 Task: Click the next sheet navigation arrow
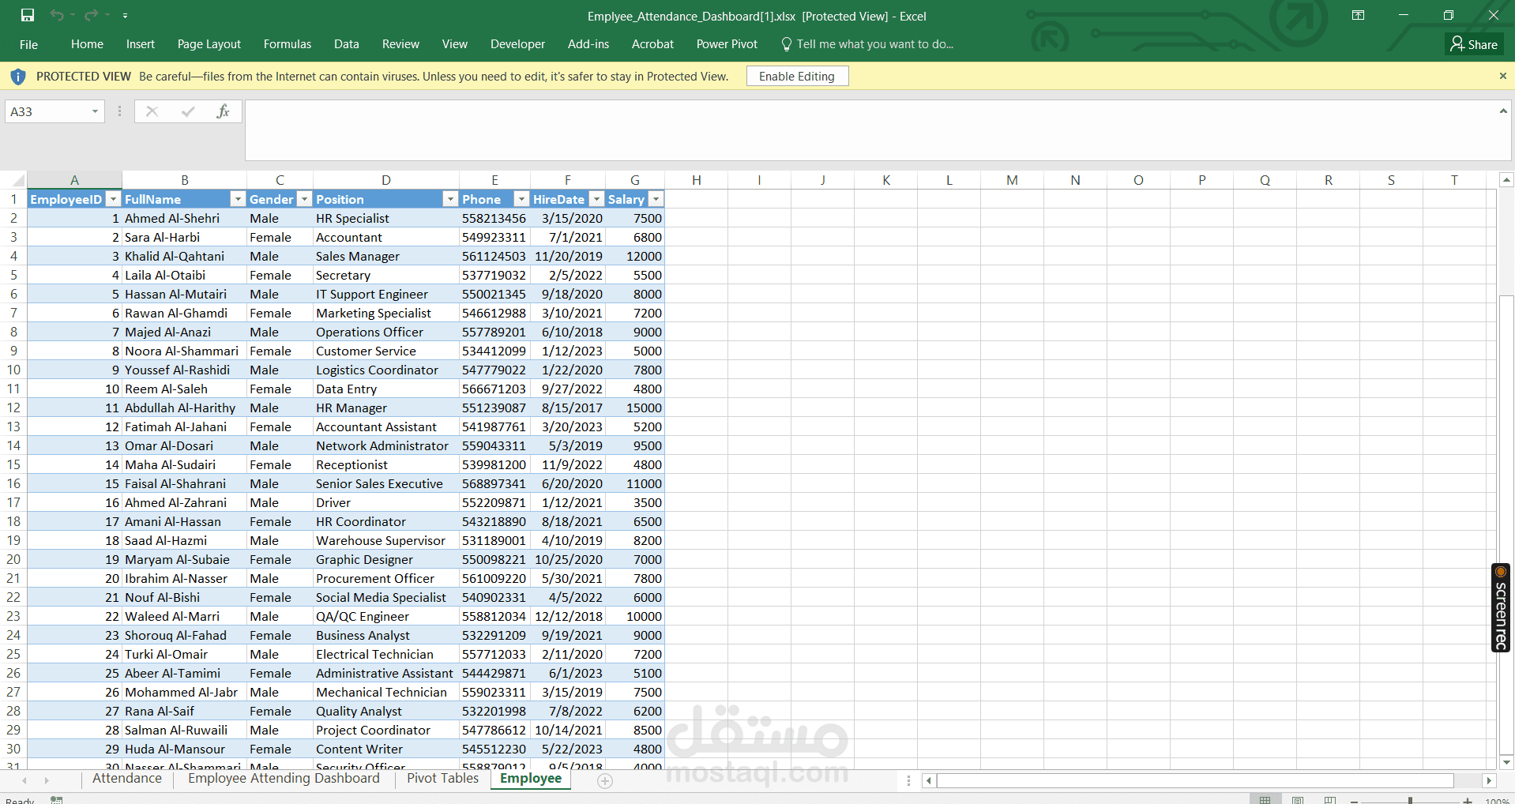coord(47,781)
